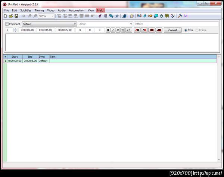Click the End column header

(30, 57)
